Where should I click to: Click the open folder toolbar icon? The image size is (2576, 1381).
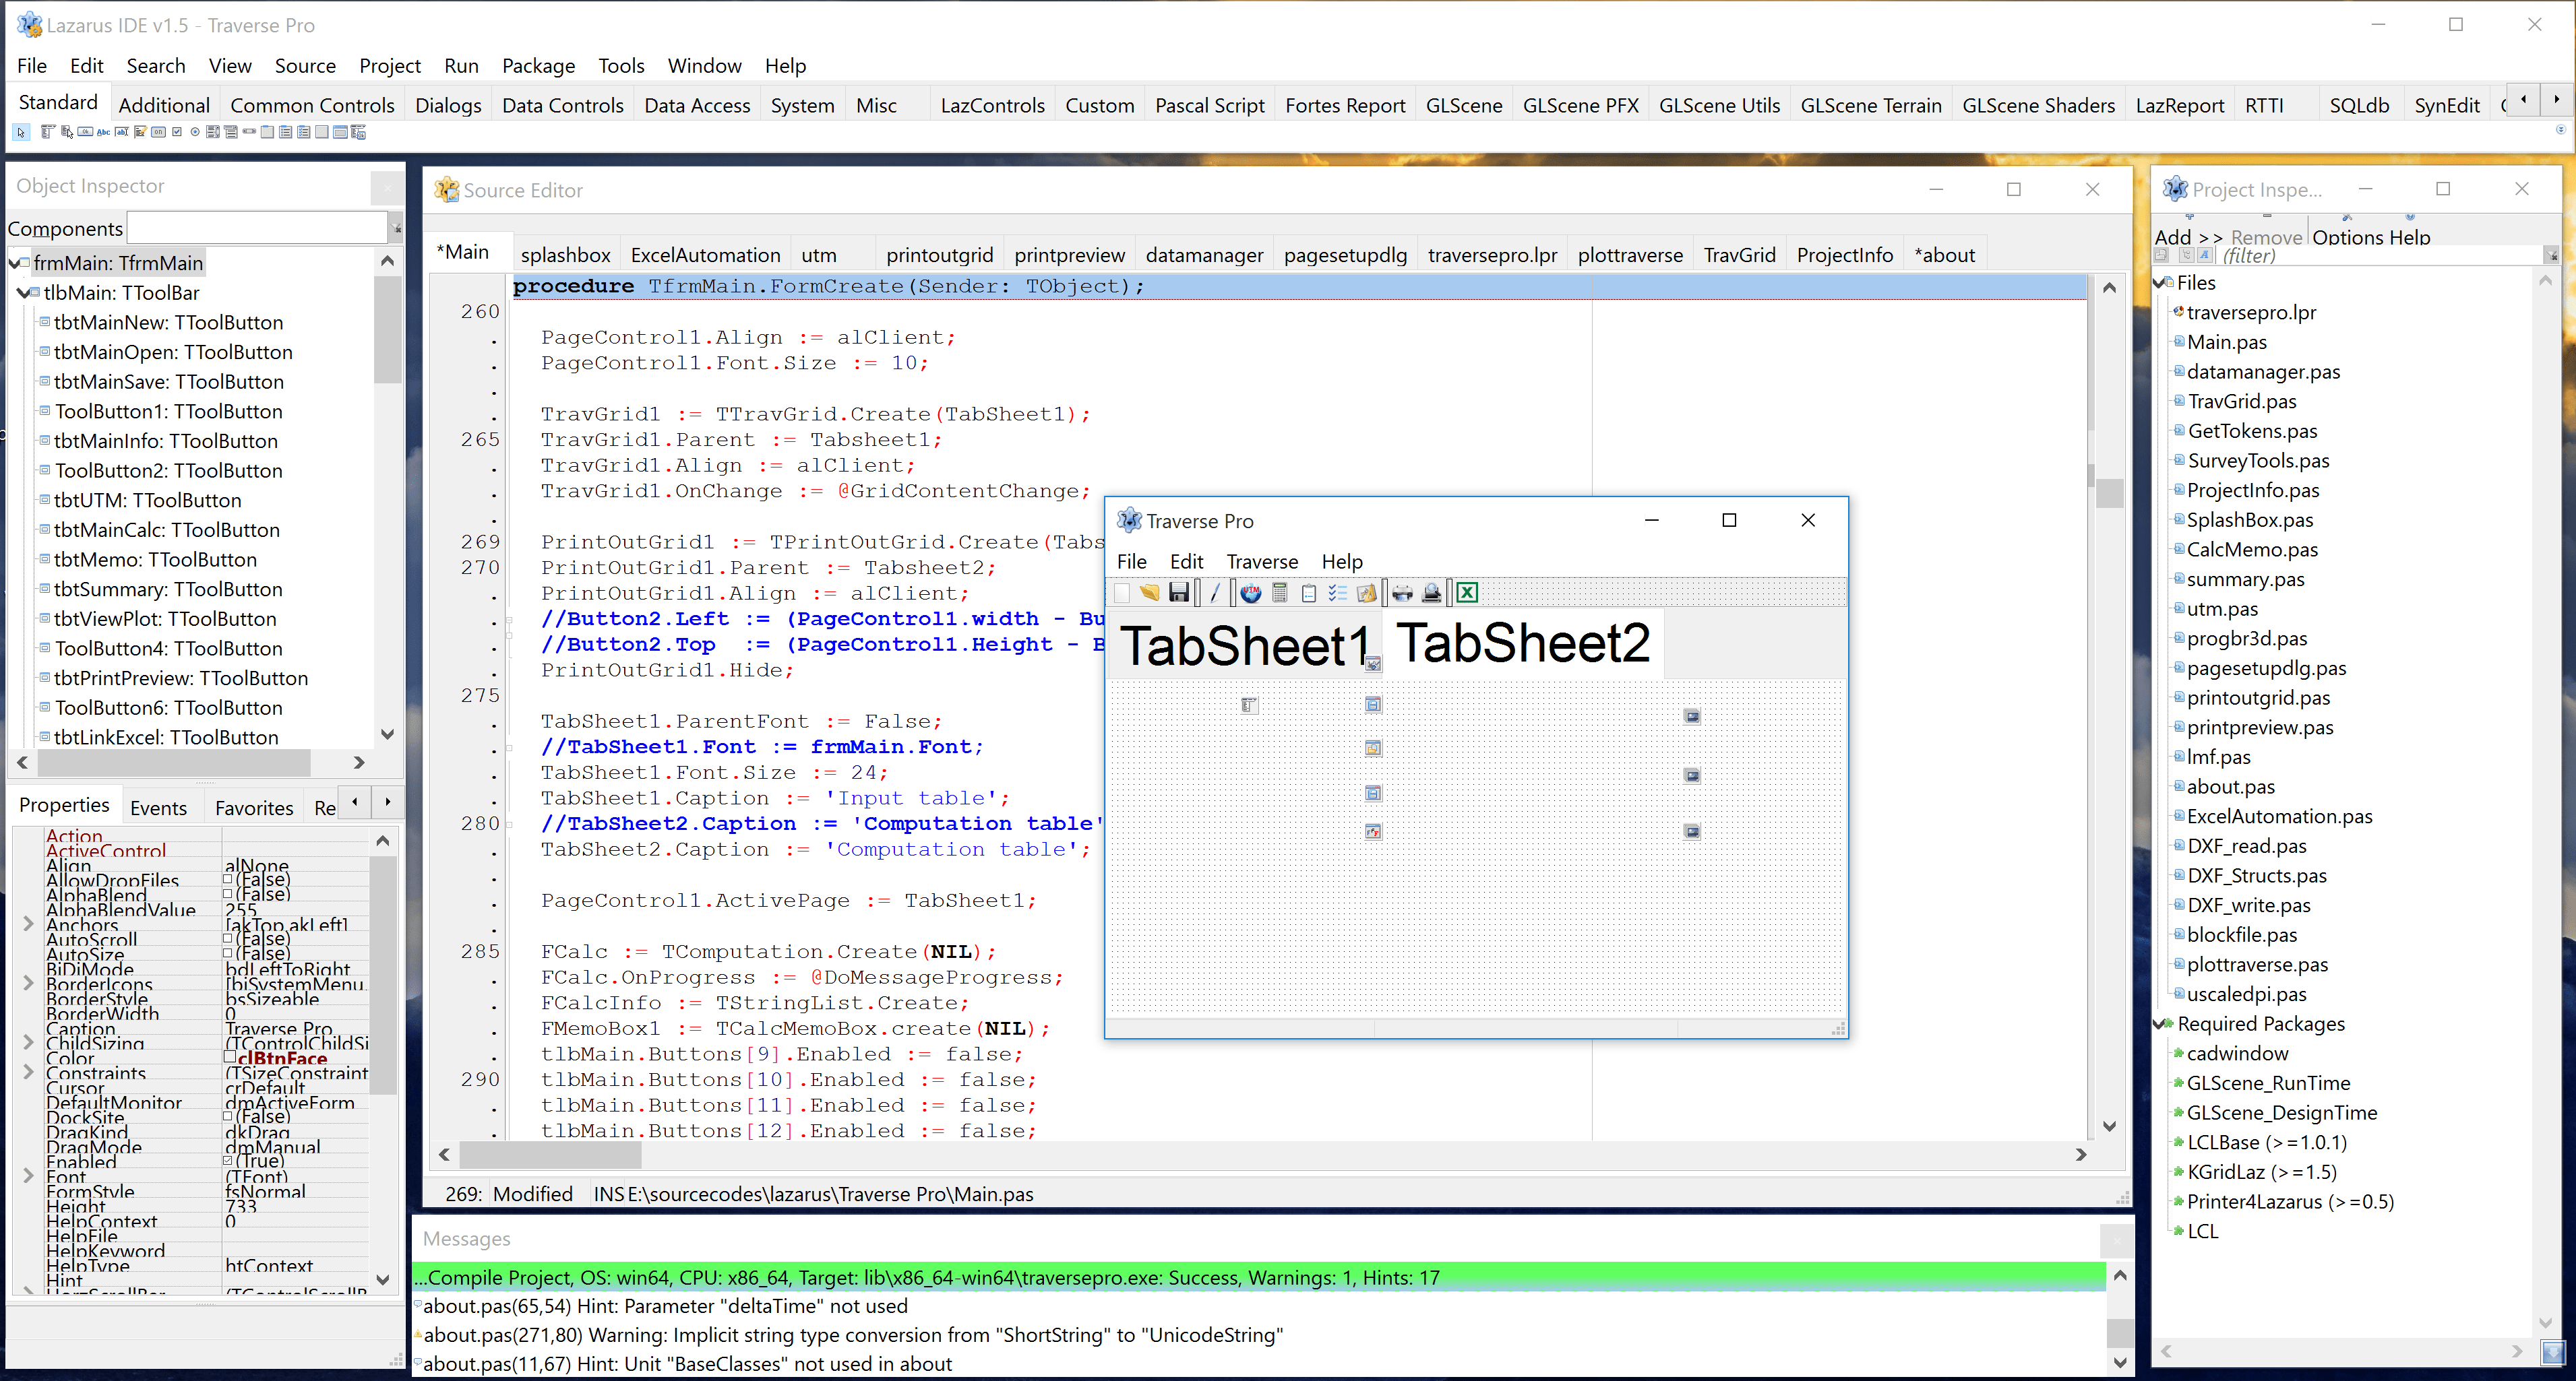[x=1150, y=593]
